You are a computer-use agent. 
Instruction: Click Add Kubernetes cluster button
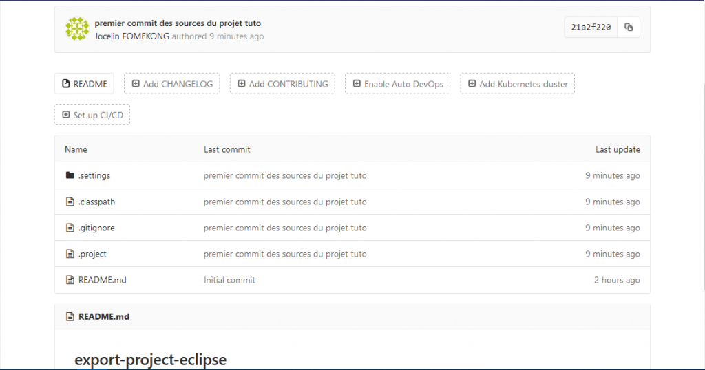coord(517,83)
